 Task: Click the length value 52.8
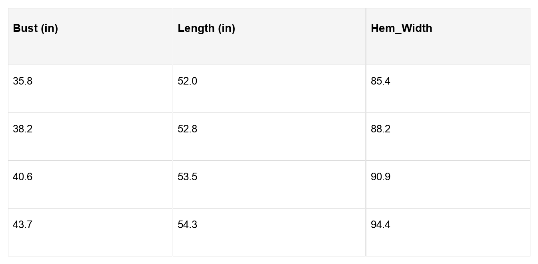[187, 129]
